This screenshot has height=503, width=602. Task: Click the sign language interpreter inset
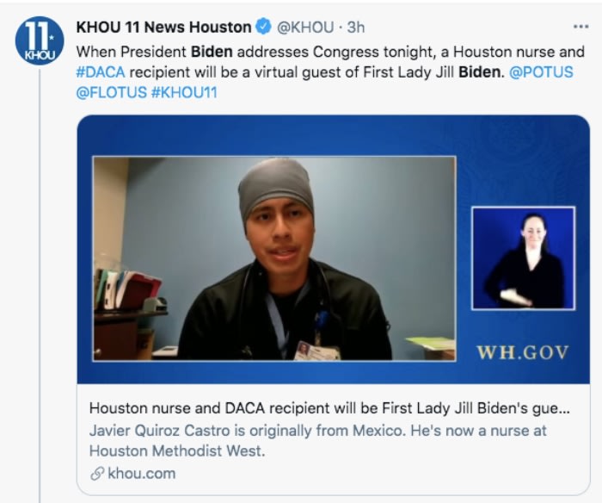click(x=523, y=258)
